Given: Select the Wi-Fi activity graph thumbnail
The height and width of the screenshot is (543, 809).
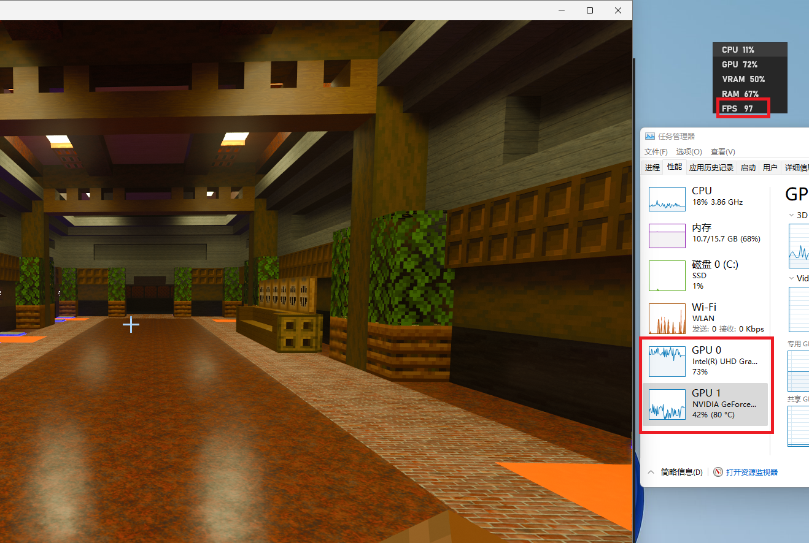Looking at the screenshot, I should (x=667, y=319).
